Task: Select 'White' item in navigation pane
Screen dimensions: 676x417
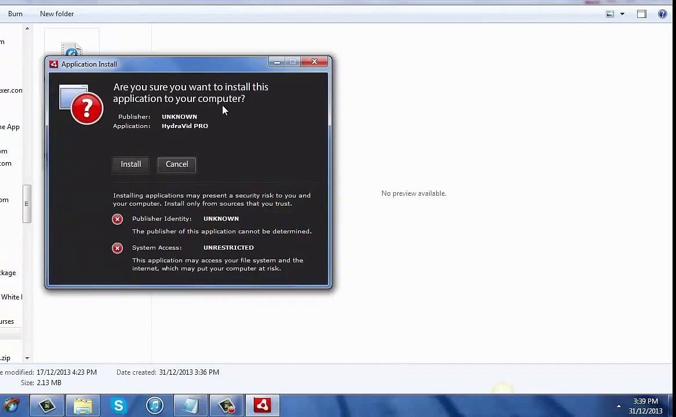Action: pos(11,297)
